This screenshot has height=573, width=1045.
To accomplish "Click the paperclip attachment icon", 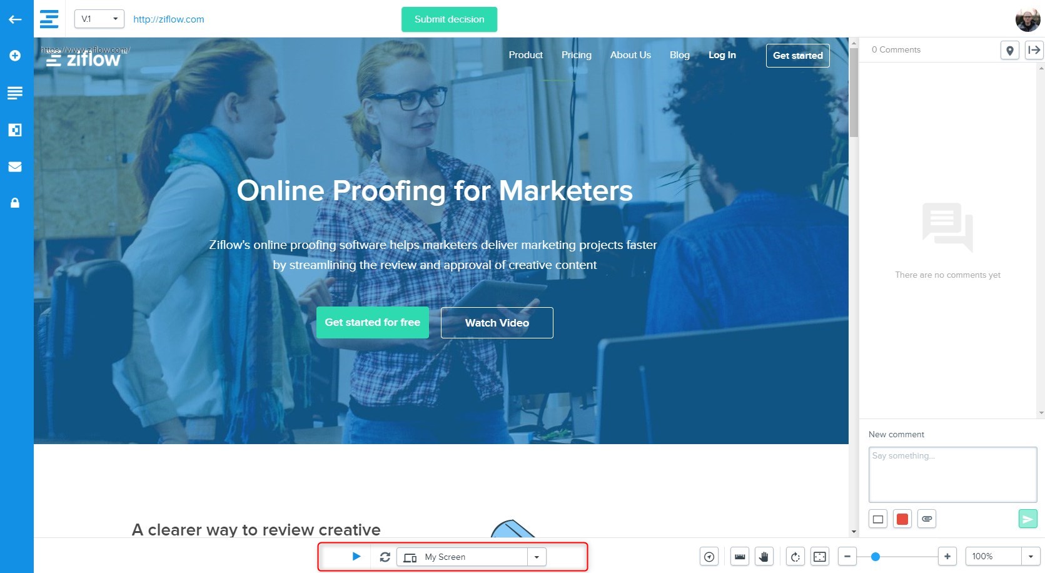I will click(927, 519).
